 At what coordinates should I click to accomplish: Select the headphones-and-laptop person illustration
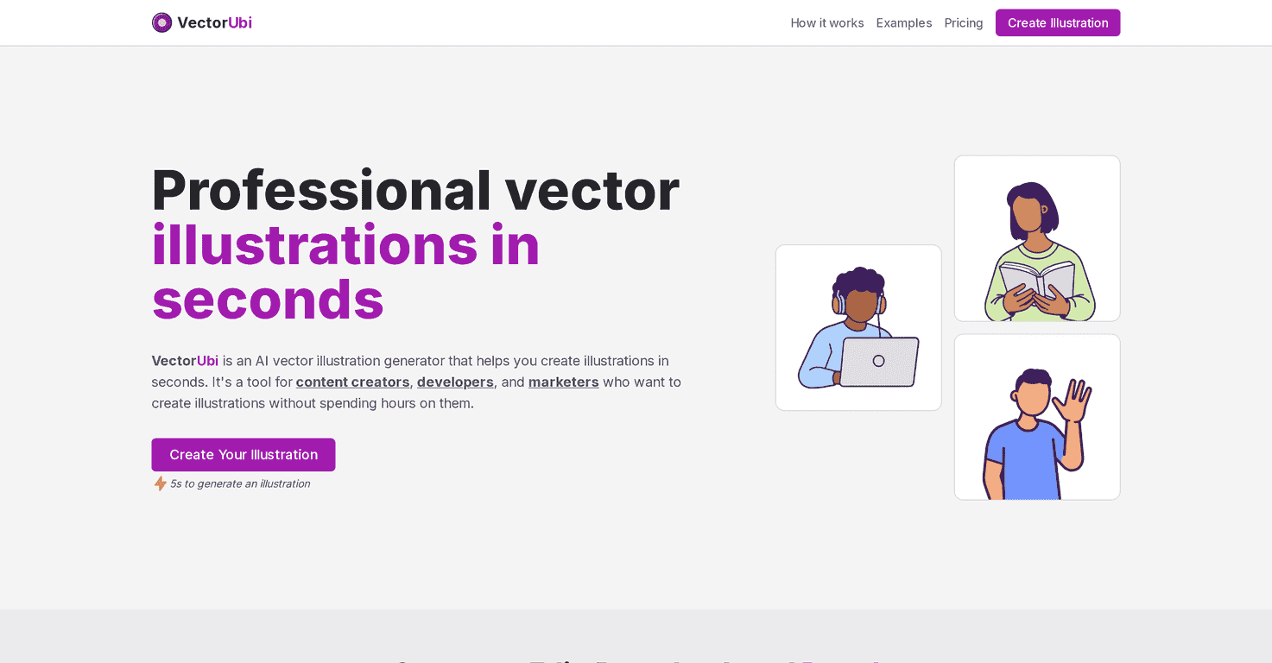857,326
